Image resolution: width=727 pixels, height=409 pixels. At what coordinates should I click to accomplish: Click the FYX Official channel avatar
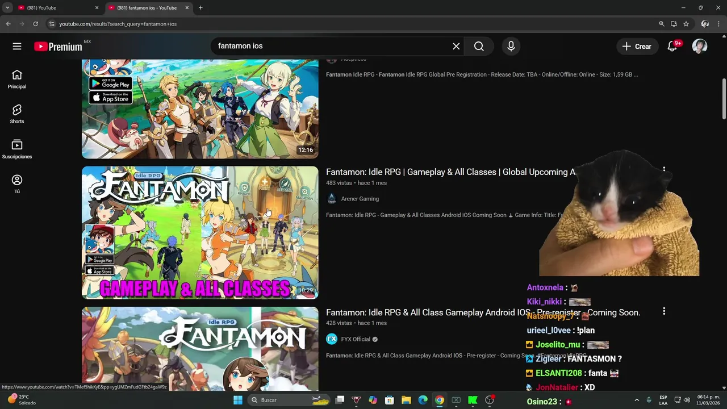point(332,339)
